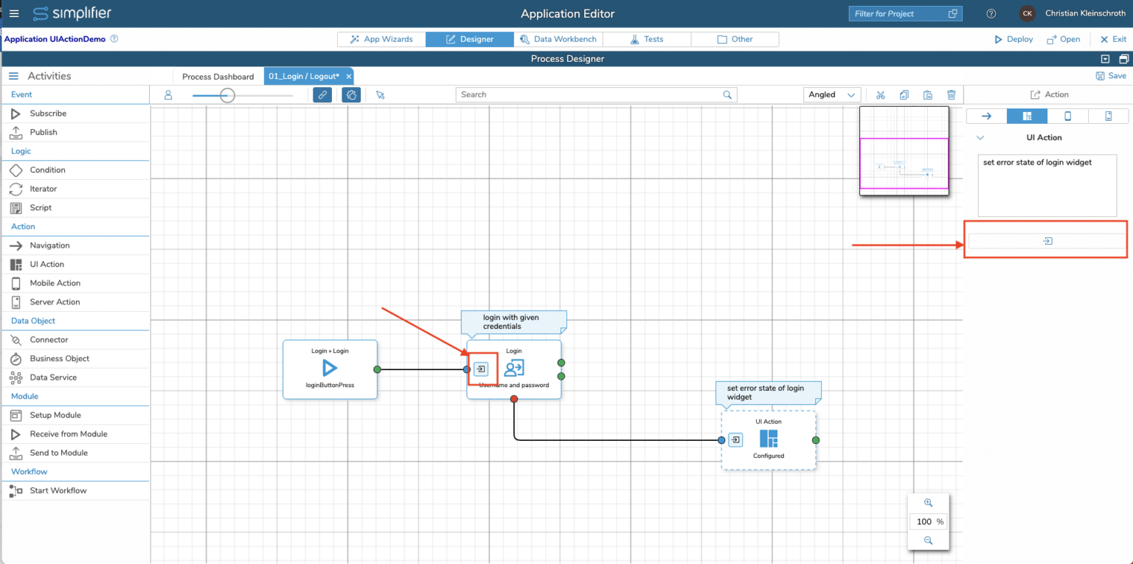1133x564 pixels.
Task: Select the Receive from Module activity
Action: coord(75,434)
